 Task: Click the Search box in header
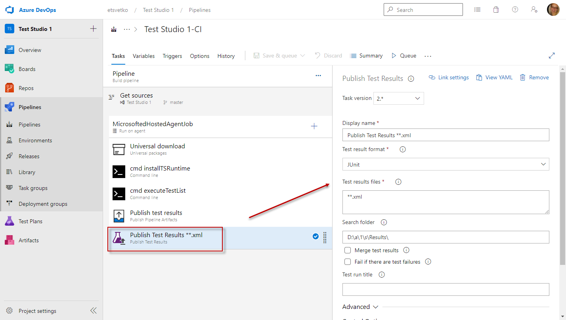tap(423, 10)
